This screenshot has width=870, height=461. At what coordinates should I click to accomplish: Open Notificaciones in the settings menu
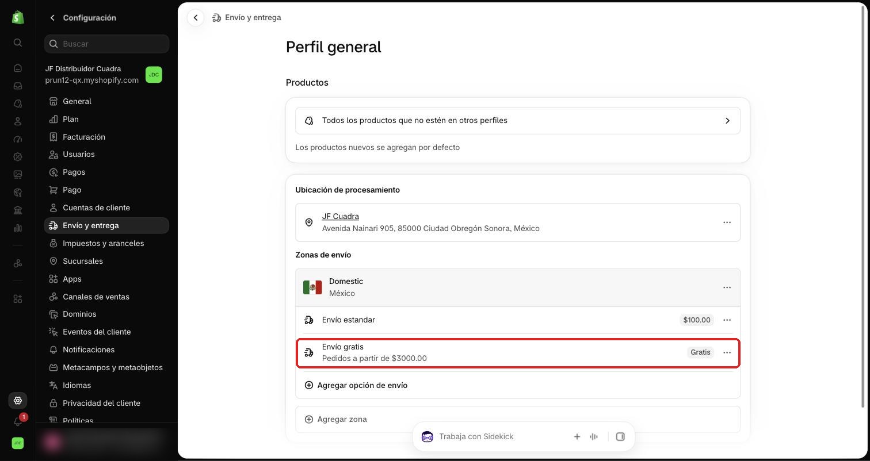click(x=106, y=350)
